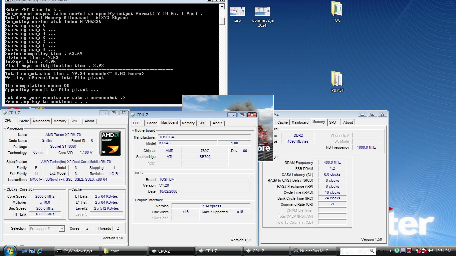
Task: Select About tab in memory CPU-Z window
Action: [x=348, y=122]
